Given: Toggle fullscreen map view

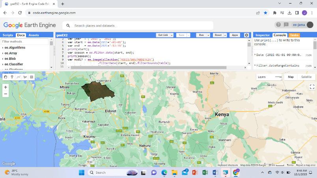Looking at the screenshot, I should pos(312,87).
